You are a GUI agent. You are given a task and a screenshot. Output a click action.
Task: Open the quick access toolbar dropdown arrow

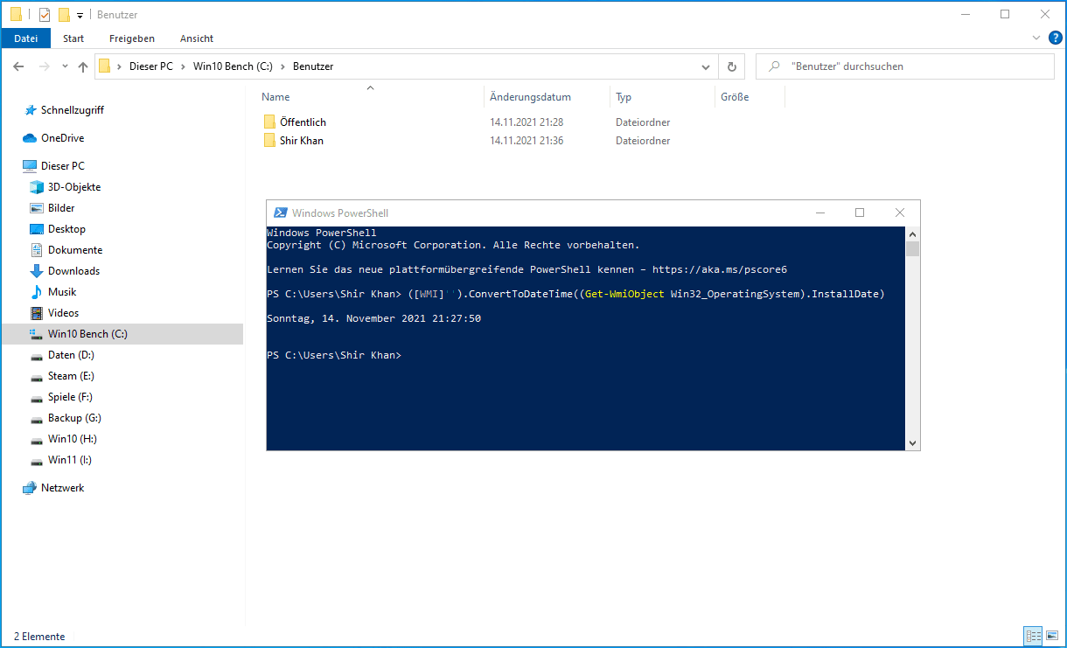pyautogui.click(x=80, y=15)
